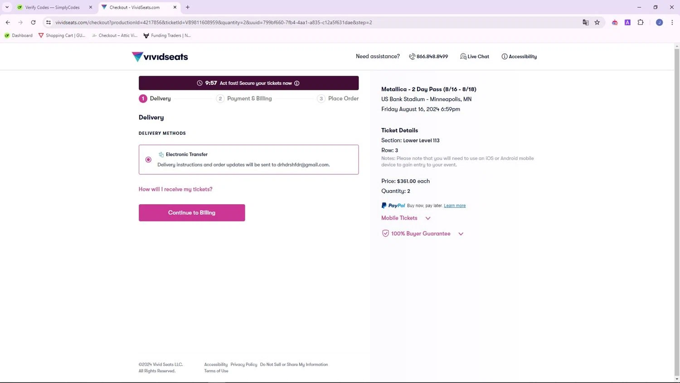Open Shopping Cart bookmark
Screen dimensions: 680x383
point(62,35)
